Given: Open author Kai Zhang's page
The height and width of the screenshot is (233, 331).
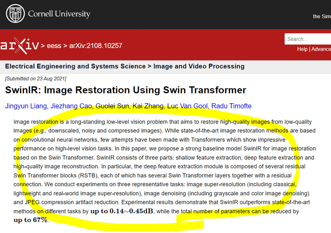Looking at the screenshot, I should (148, 106).
